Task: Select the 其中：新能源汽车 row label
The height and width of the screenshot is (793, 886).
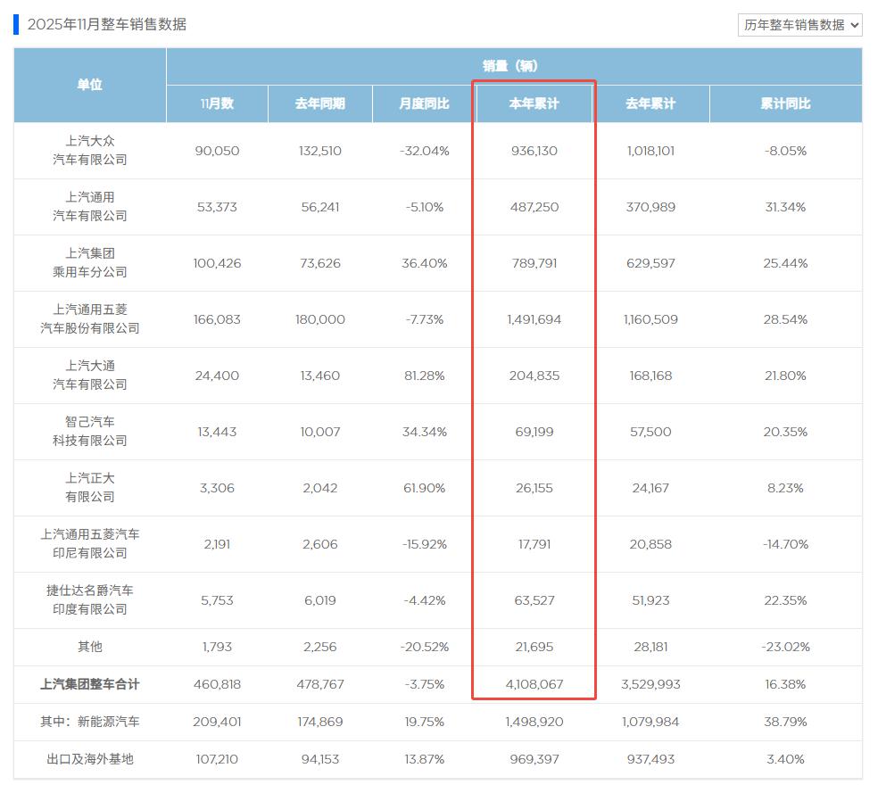Action: 89,722
